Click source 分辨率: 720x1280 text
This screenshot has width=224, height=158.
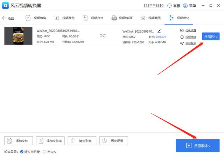tap(73, 42)
